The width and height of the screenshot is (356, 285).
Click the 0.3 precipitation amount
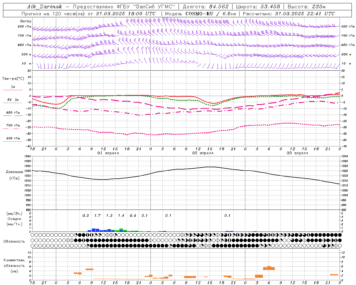[x=86, y=215]
